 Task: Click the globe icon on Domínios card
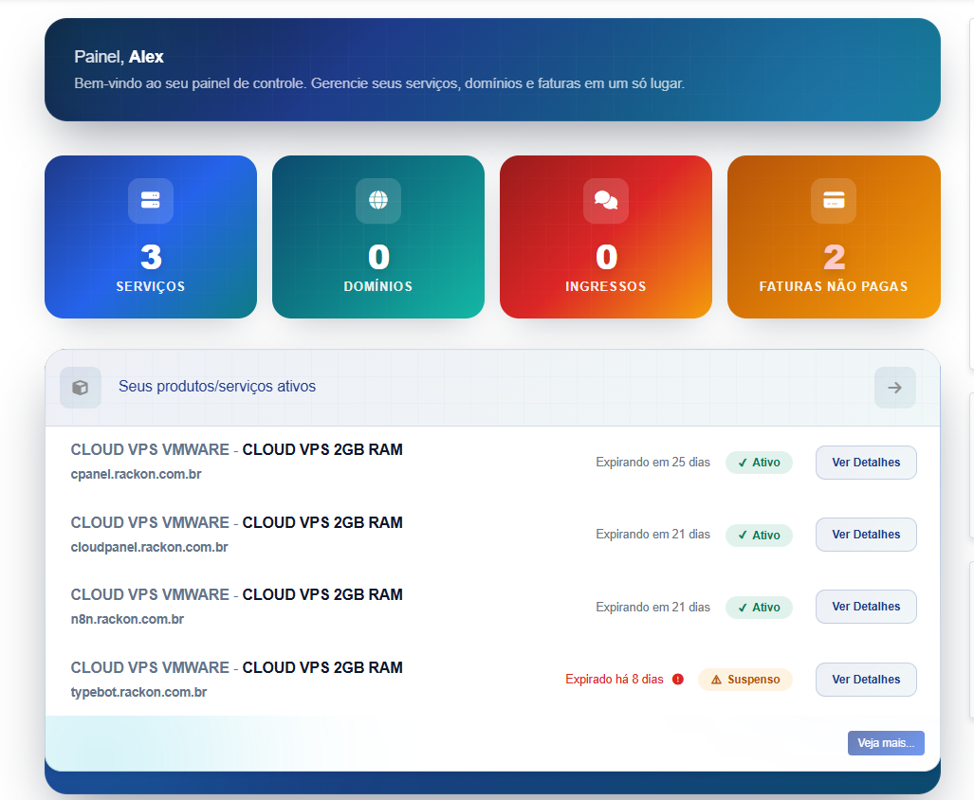[378, 200]
